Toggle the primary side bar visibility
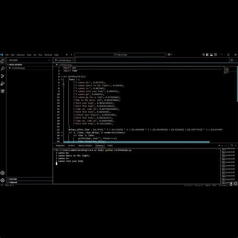The height and width of the screenshot is (238, 238). point(207,54)
